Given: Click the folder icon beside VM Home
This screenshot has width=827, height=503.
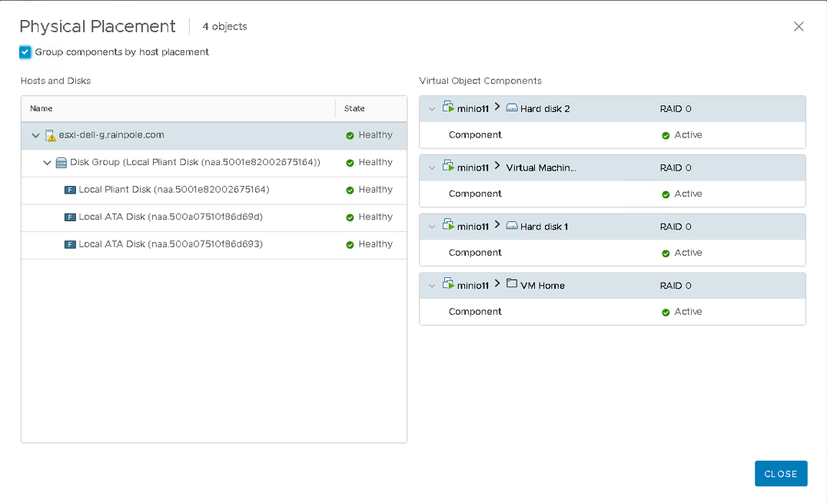Looking at the screenshot, I should click(512, 285).
